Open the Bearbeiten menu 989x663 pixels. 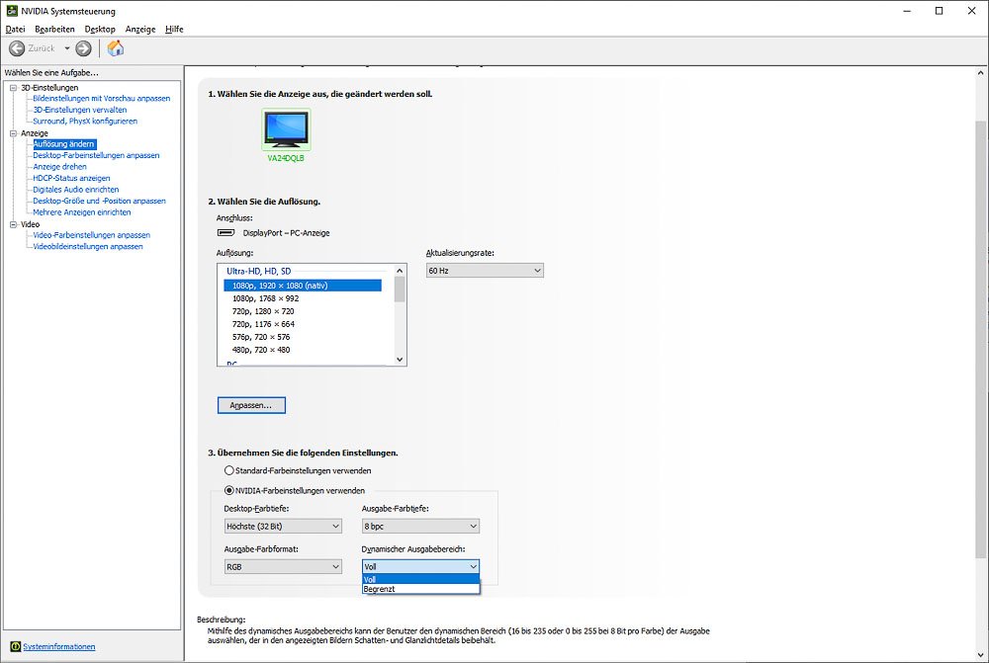point(54,29)
